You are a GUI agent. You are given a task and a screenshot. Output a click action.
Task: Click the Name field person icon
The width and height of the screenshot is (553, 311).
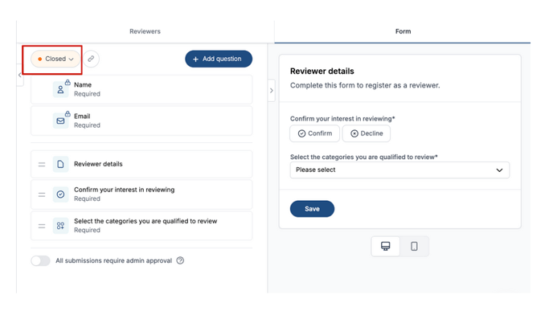pyautogui.click(x=60, y=89)
